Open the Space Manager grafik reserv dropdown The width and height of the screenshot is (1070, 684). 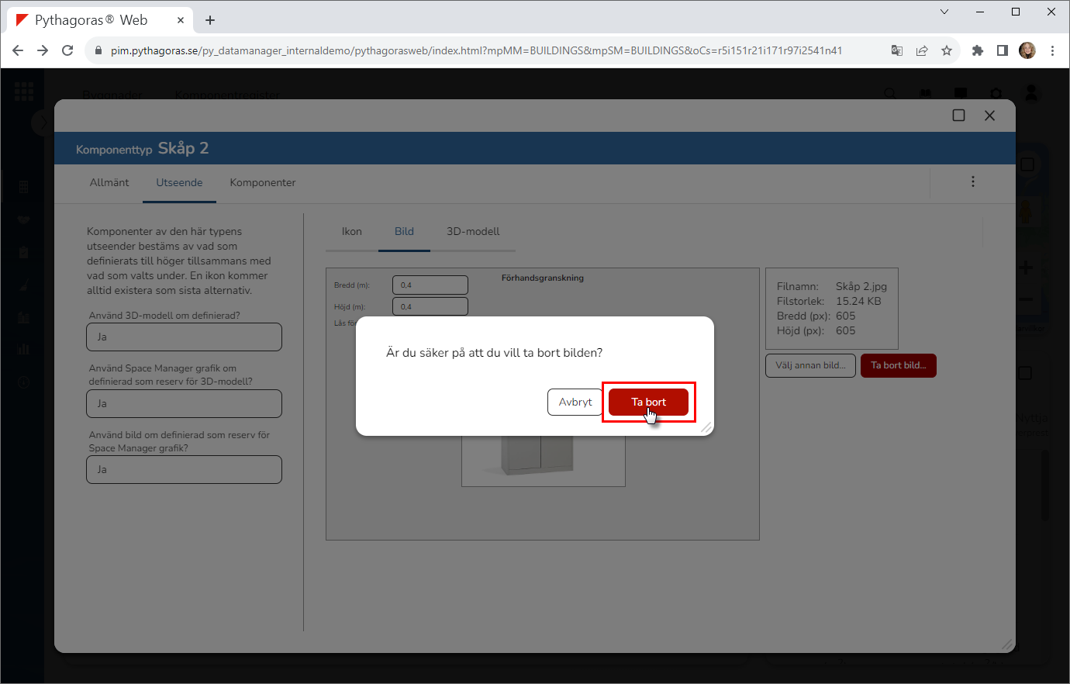[184, 404]
